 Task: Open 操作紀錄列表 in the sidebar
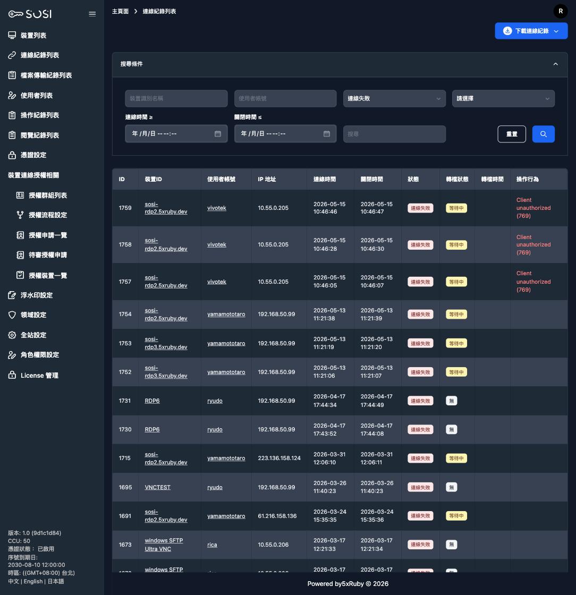coord(40,115)
